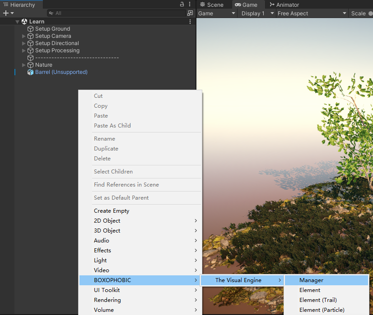
Task: Click the cube icon of Setup Ground
Action: (x=30, y=29)
